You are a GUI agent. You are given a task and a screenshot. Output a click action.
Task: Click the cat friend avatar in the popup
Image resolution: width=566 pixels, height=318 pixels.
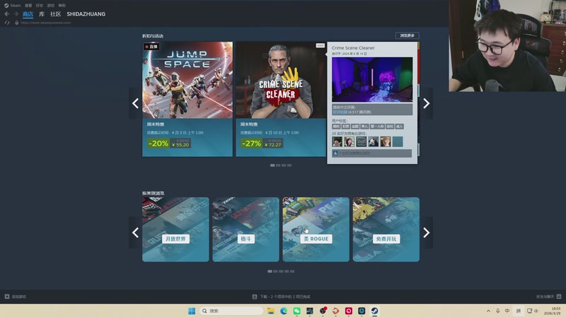tap(386, 142)
